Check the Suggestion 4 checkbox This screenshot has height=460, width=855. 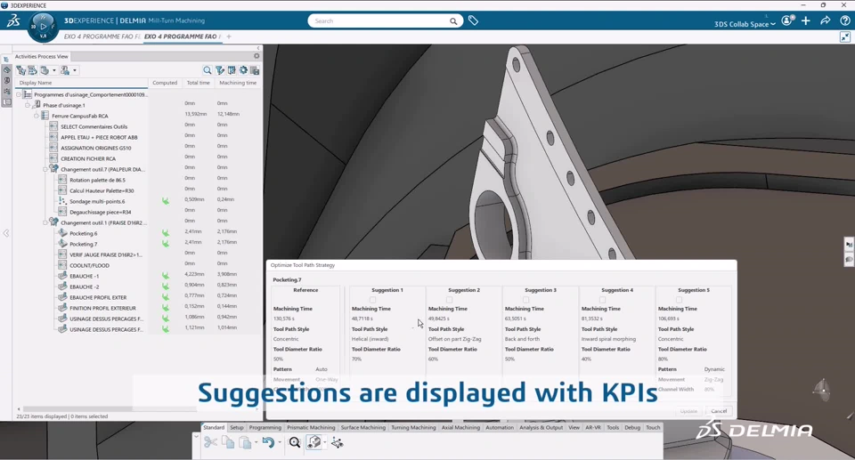tap(603, 300)
